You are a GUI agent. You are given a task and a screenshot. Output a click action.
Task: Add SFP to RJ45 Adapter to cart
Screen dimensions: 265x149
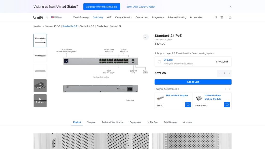(x=188, y=105)
